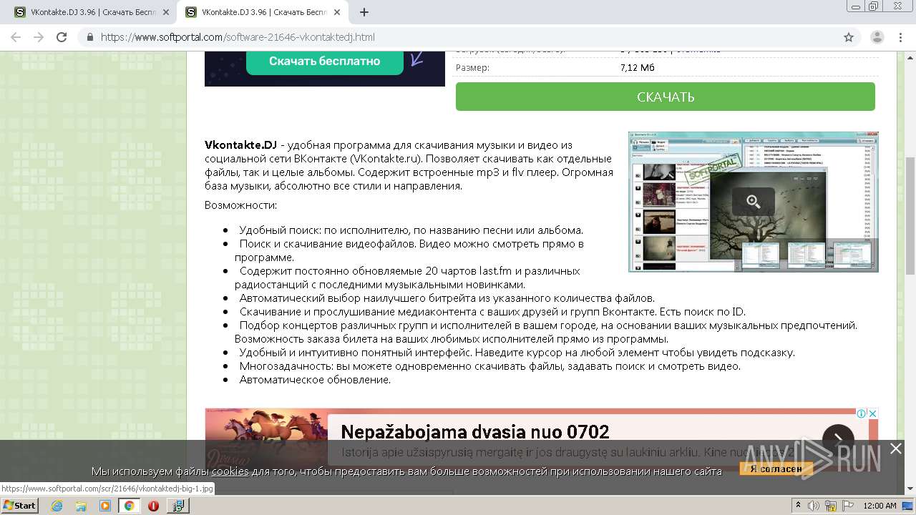
Task: Open Windows Explorer folder from taskbar
Action: tap(81, 506)
